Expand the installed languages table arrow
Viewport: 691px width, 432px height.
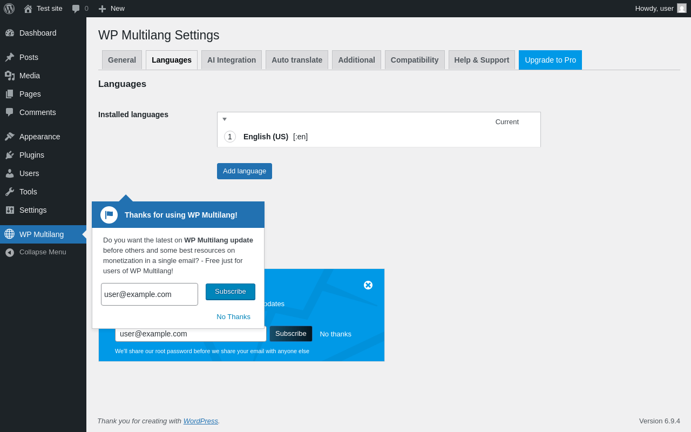click(225, 119)
